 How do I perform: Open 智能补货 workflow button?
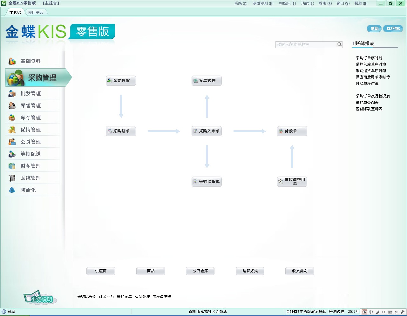(x=121, y=81)
